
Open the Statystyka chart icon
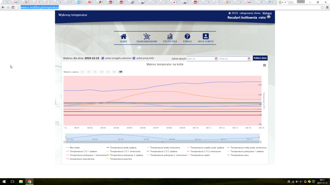[170, 37]
